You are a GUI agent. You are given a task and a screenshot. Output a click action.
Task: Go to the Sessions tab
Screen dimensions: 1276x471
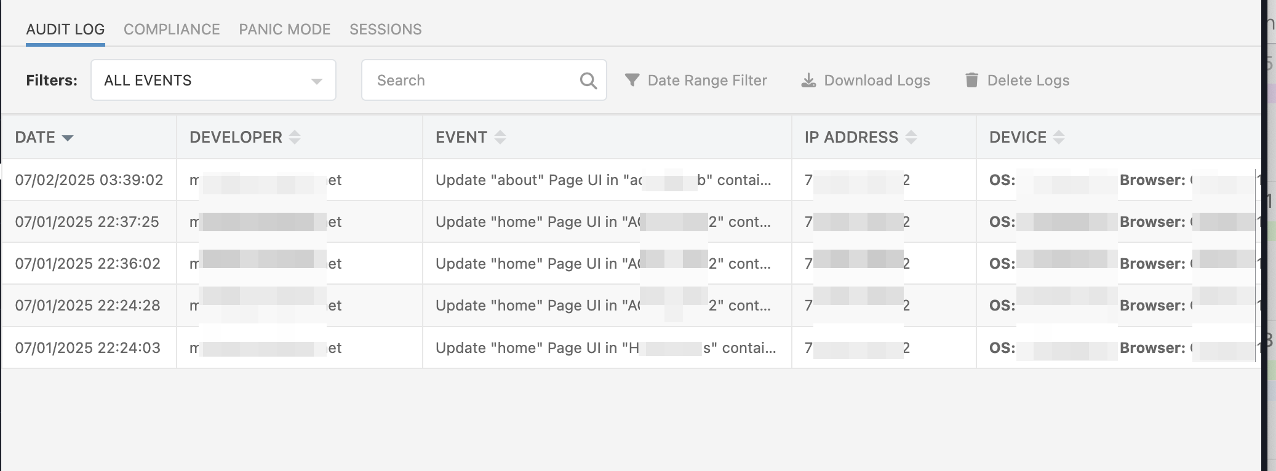(x=386, y=30)
